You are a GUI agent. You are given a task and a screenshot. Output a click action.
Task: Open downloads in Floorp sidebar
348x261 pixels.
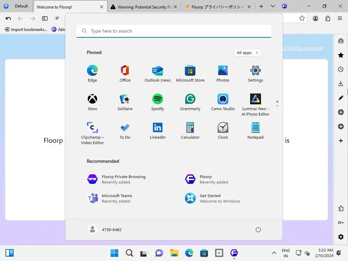click(x=341, y=84)
